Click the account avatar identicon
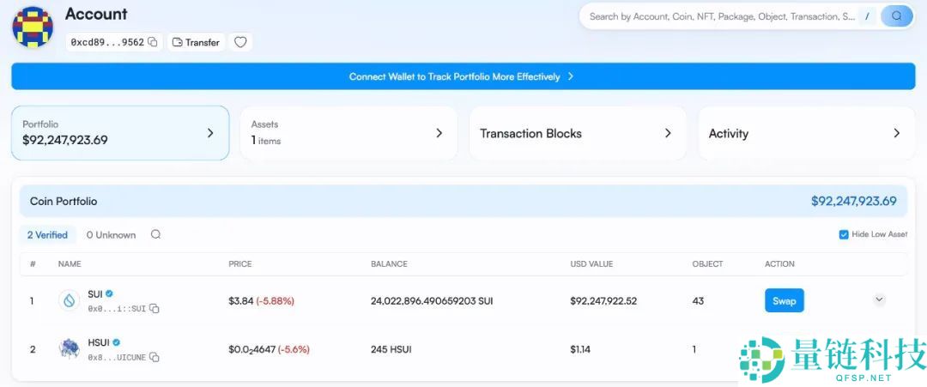The image size is (927, 387). point(33,27)
